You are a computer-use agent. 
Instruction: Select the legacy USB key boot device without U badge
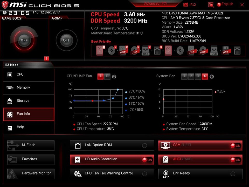(x=214, y=50)
